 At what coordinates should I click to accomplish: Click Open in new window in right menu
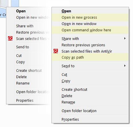tap(90, 24)
